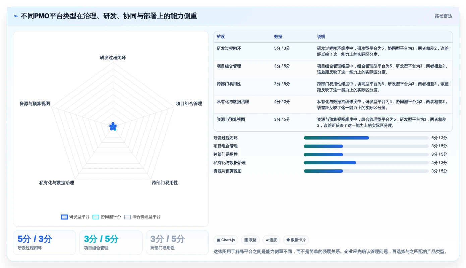
Task: Click the radar axis label 跨部门易用性
Action: click(x=165, y=183)
